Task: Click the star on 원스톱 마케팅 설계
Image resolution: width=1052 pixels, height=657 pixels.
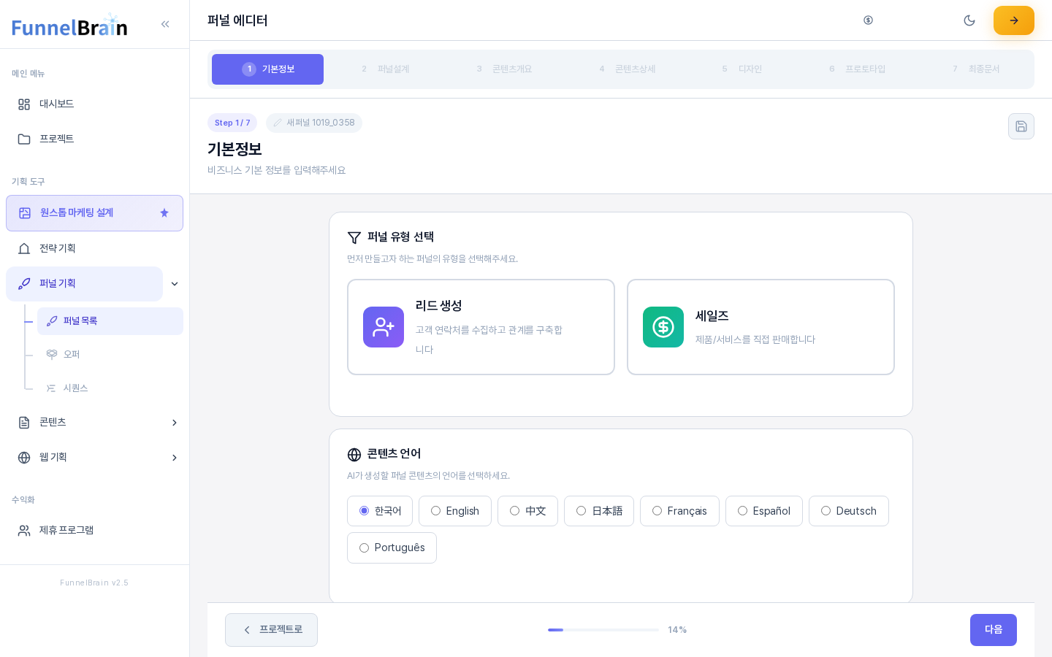Action: [164, 213]
